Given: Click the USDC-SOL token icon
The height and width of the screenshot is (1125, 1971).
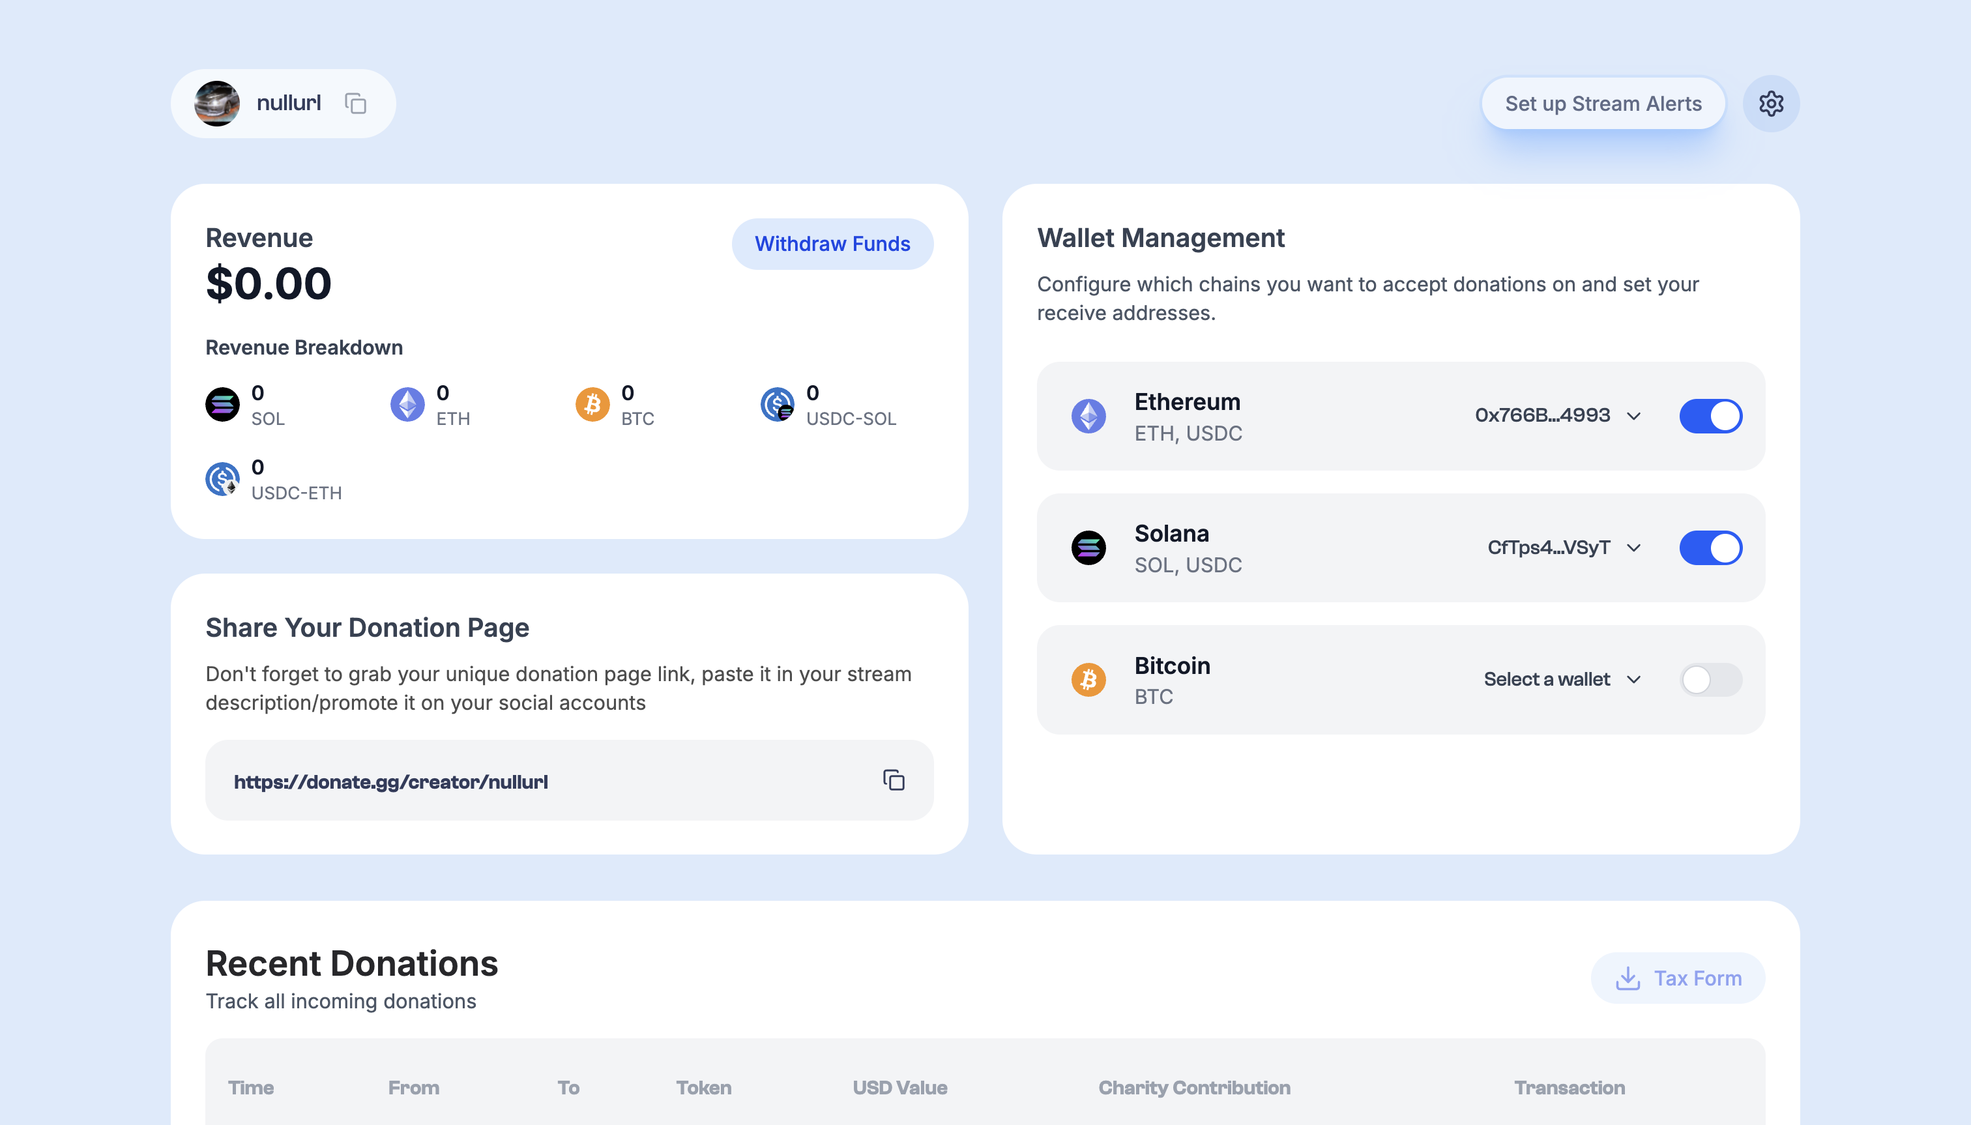Looking at the screenshot, I should [776, 404].
